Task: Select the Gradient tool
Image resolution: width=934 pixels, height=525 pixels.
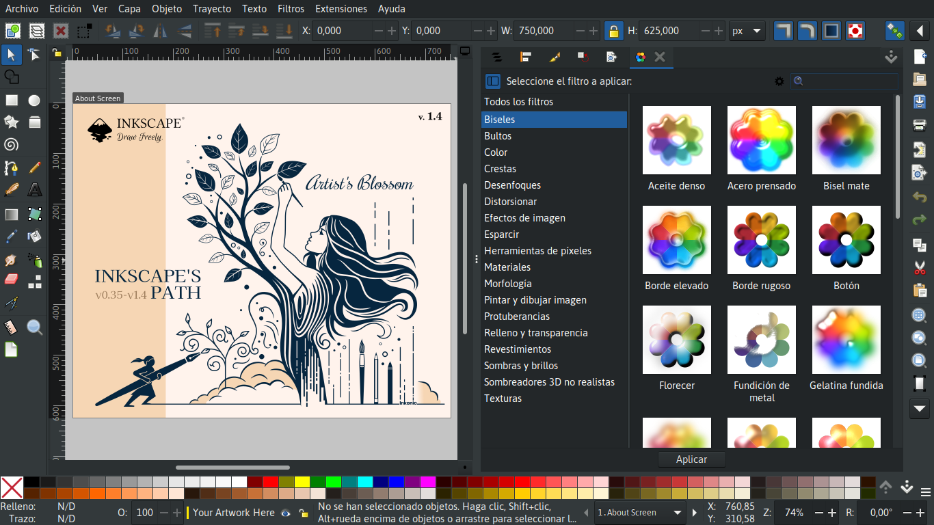Action: coord(12,215)
